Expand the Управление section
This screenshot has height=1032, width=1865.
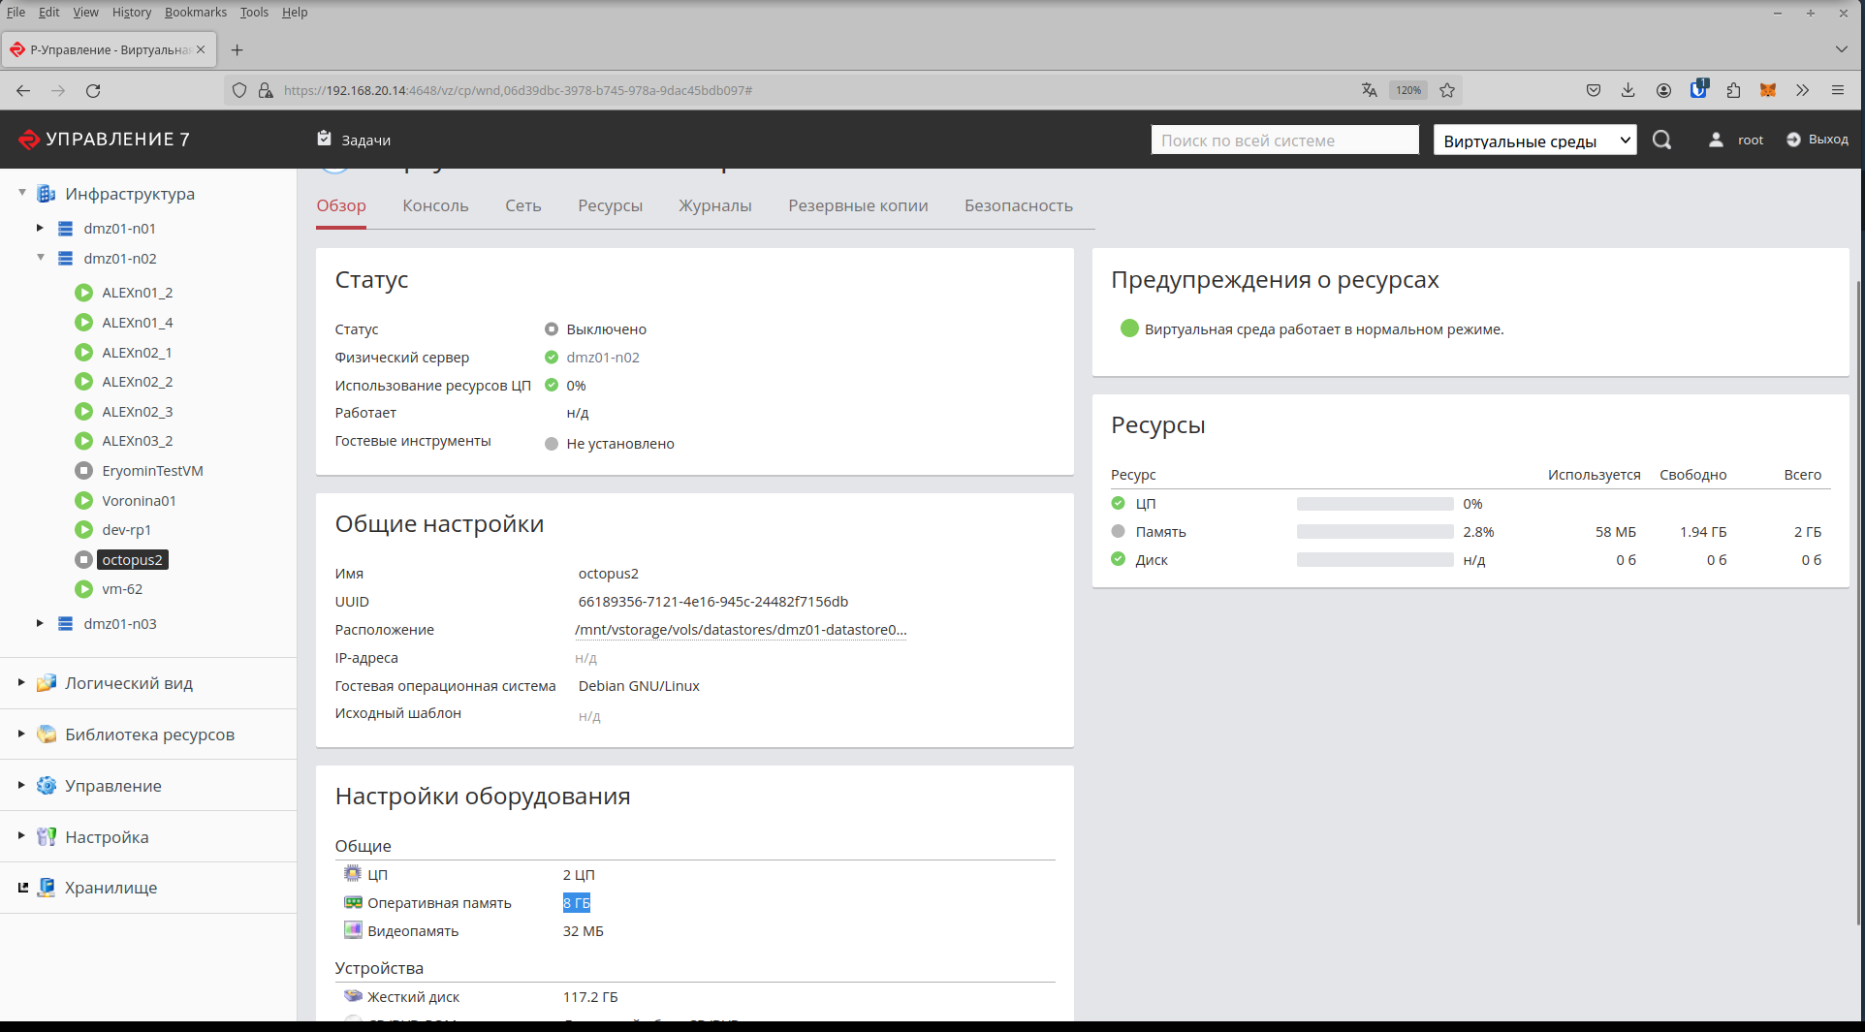tap(21, 785)
